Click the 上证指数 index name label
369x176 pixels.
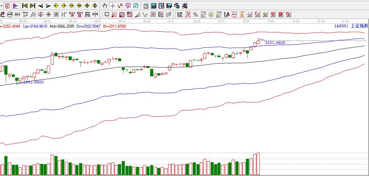point(359,26)
